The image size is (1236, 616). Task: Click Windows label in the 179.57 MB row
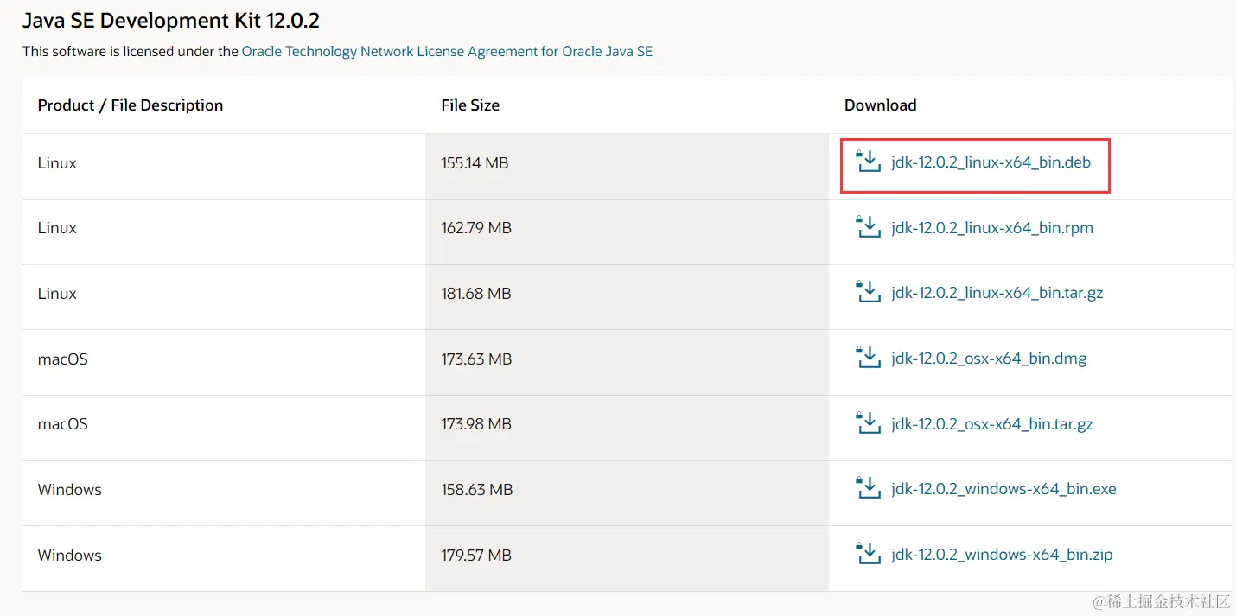[70, 556]
